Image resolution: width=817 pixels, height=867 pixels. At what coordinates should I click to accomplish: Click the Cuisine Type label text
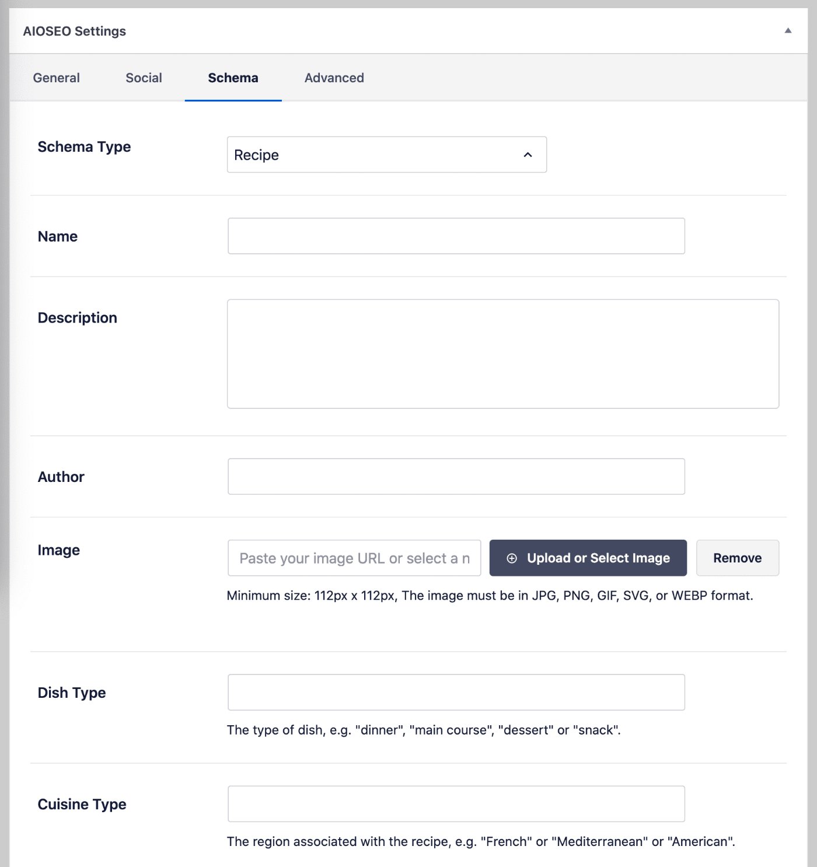coord(82,804)
